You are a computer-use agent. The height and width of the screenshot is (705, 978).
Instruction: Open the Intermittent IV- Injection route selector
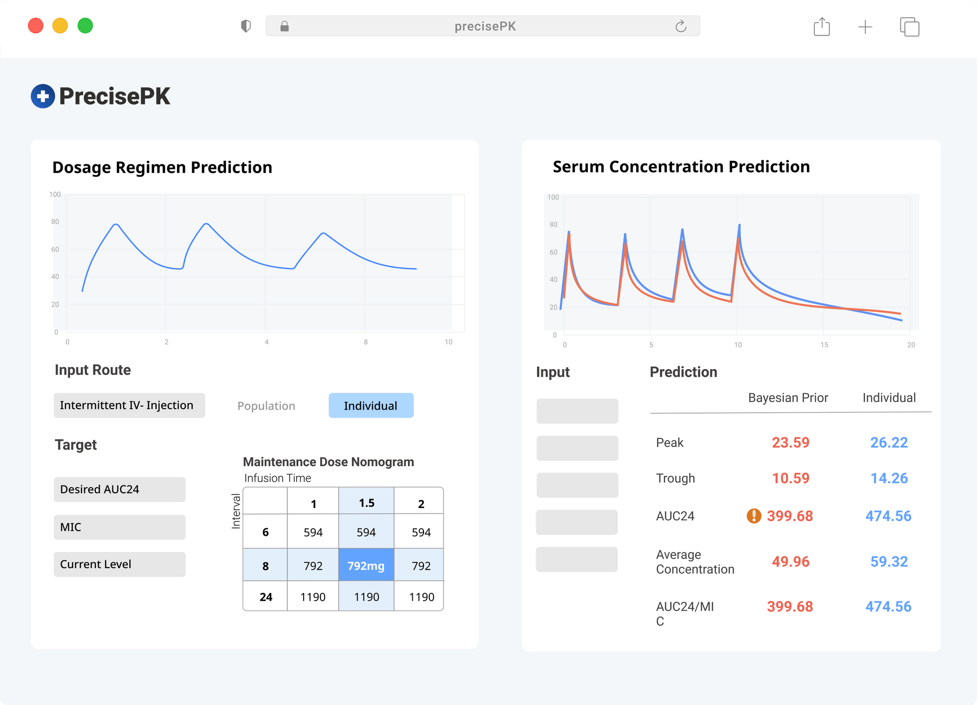tap(129, 405)
